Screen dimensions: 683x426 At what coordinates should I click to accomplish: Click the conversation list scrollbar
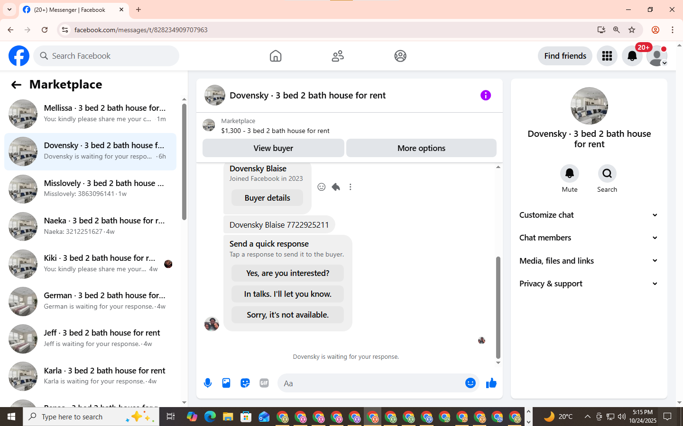184,162
